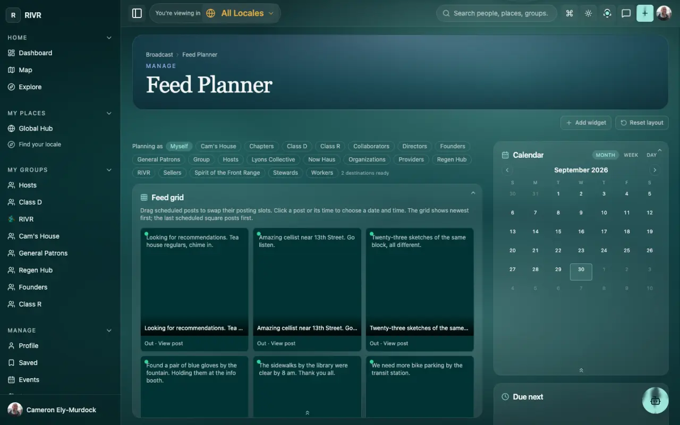This screenshot has width=680, height=425.
Task: Click Feed Planner breadcrumb
Action: [200, 55]
